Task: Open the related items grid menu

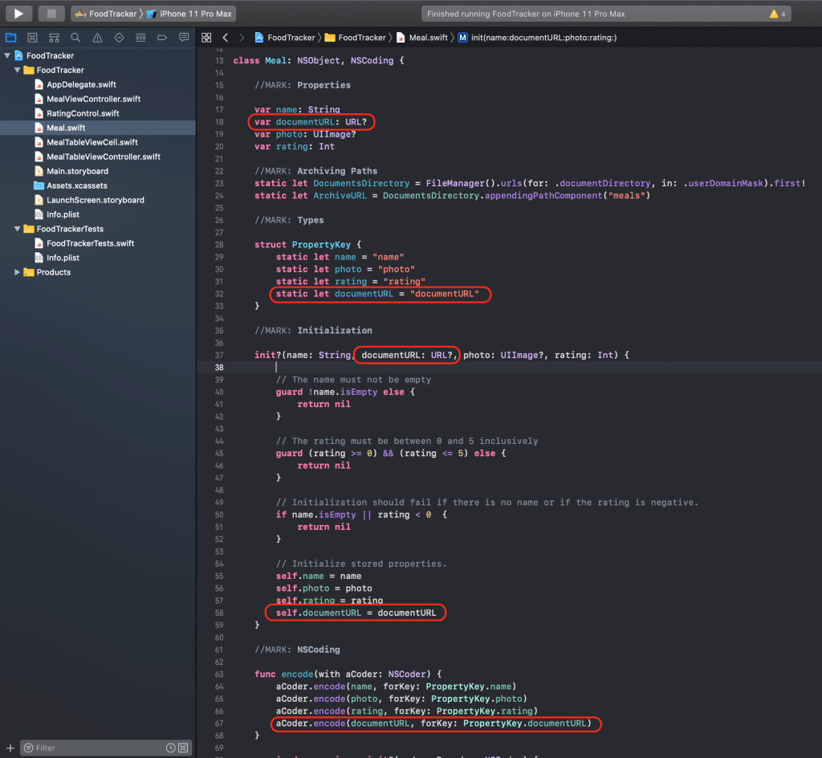Action: pos(206,37)
